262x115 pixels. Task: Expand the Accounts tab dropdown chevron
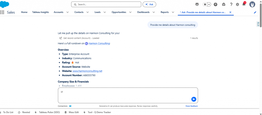pyautogui.click(x=68, y=12)
